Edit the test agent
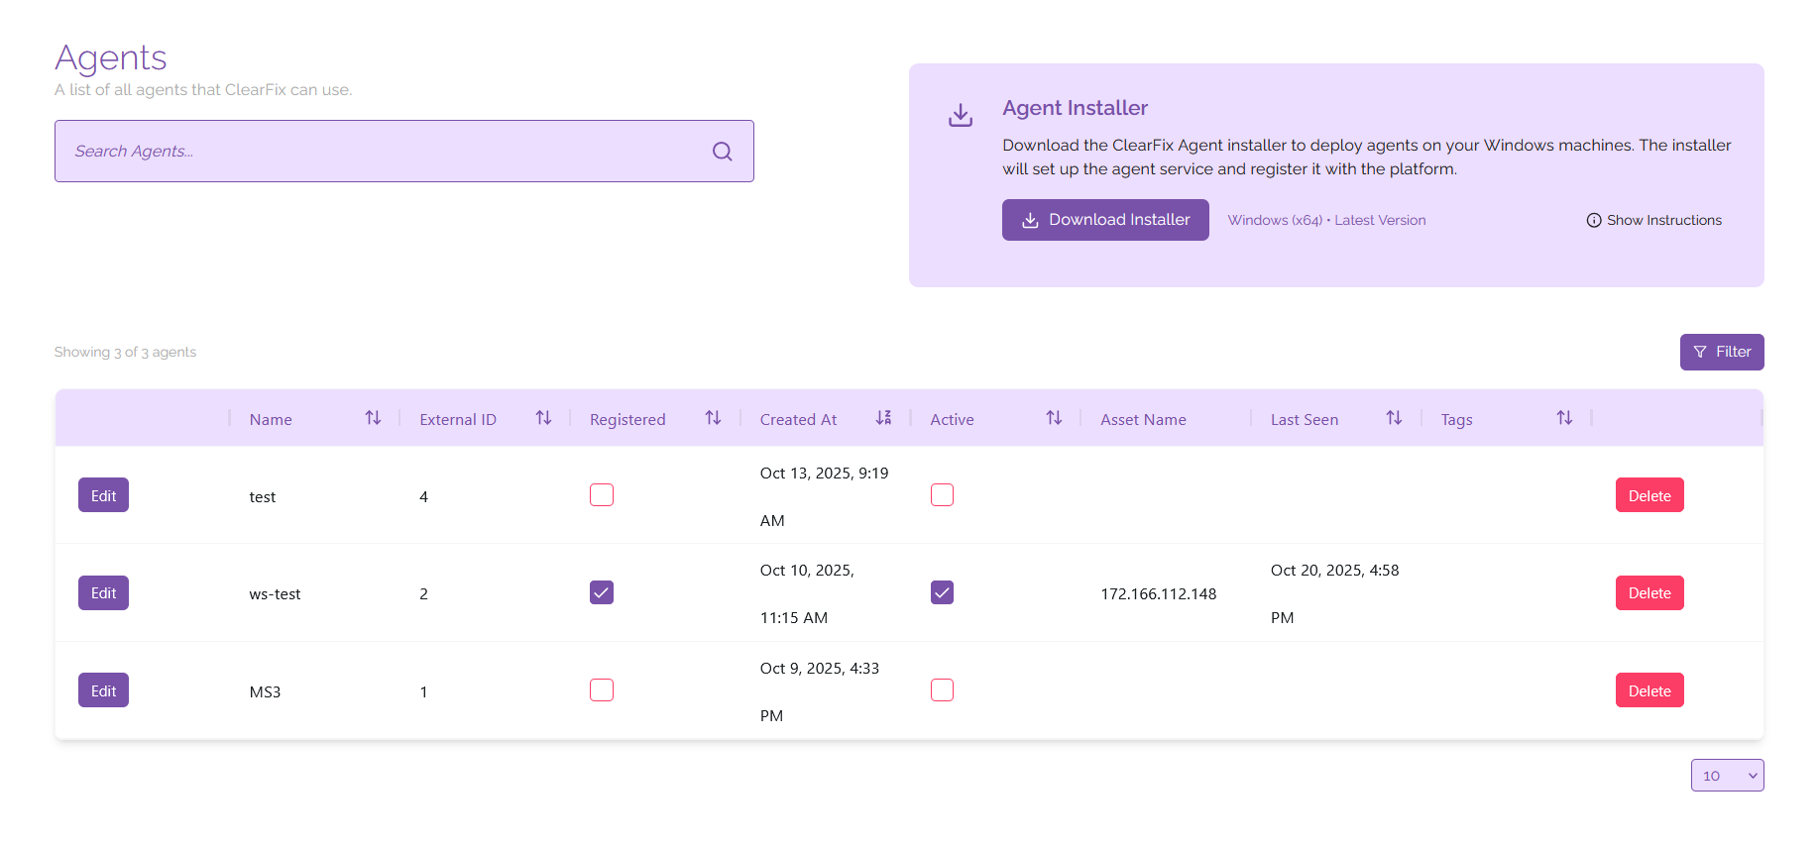 coord(103,495)
